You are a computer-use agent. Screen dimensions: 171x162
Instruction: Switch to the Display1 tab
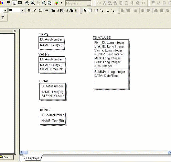tap(33, 158)
